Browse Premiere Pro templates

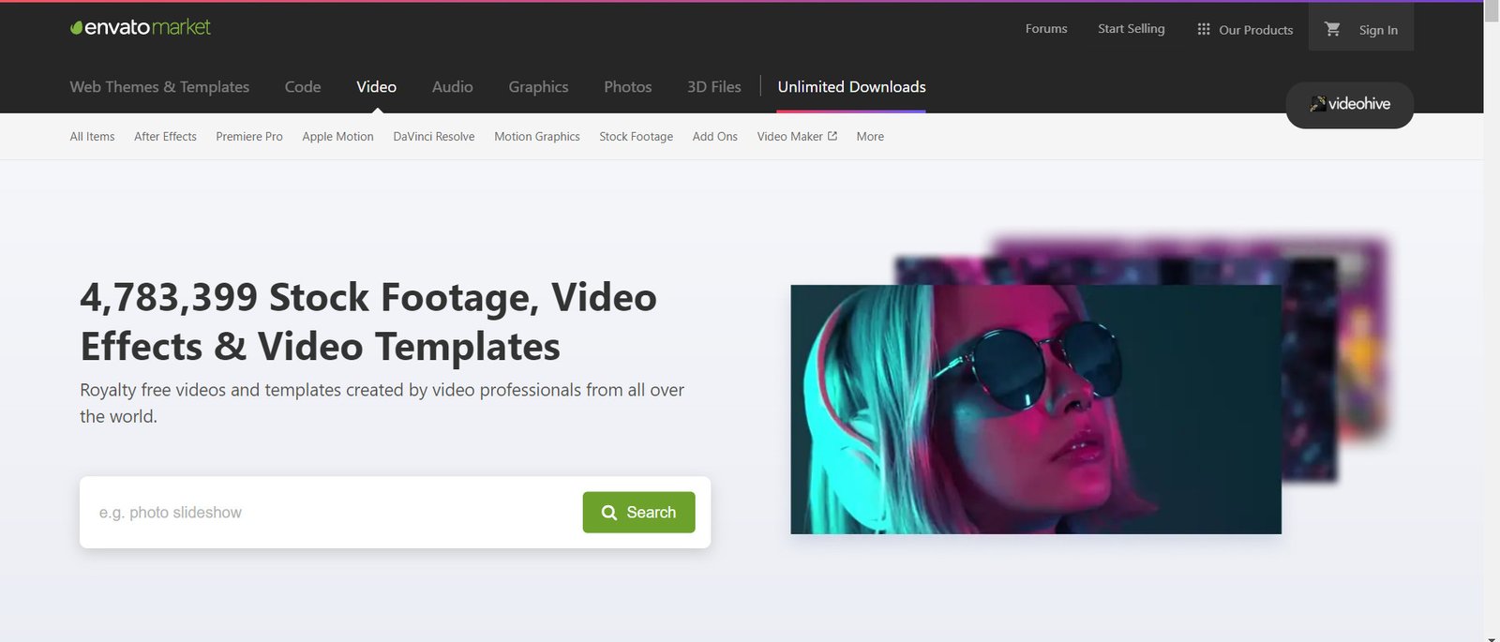(248, 137)
